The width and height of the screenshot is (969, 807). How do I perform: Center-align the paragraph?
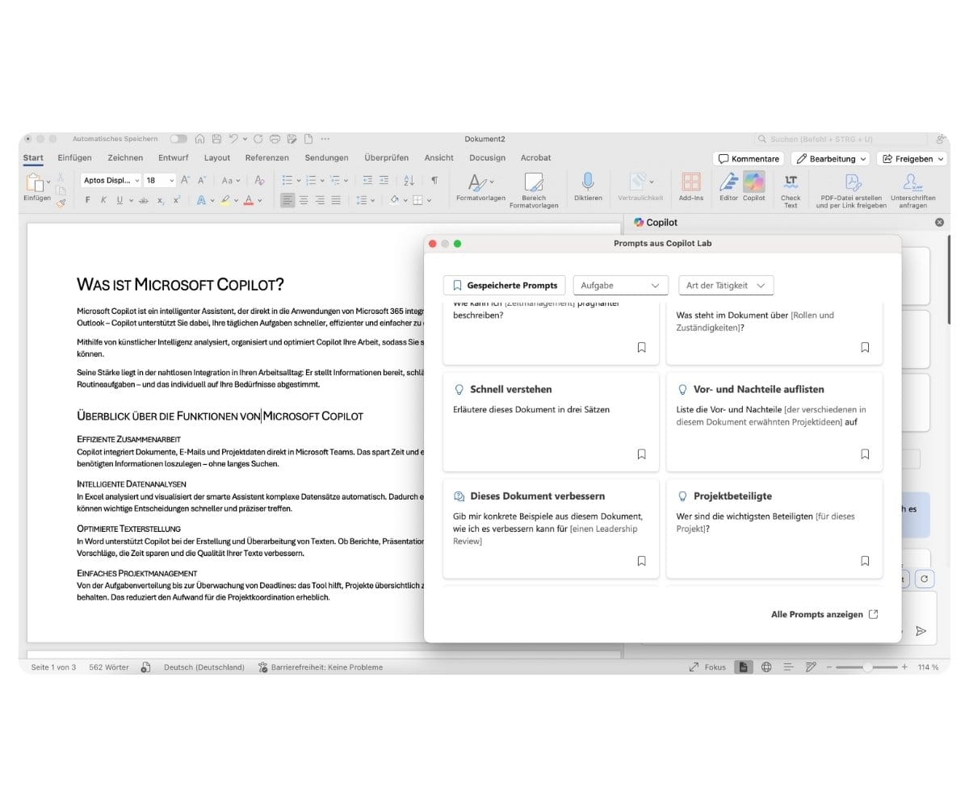(304, 200)
